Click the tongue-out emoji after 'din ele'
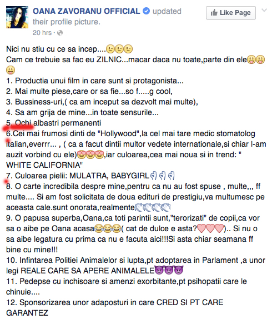The image size is (272, 319). tap(256, 59)
